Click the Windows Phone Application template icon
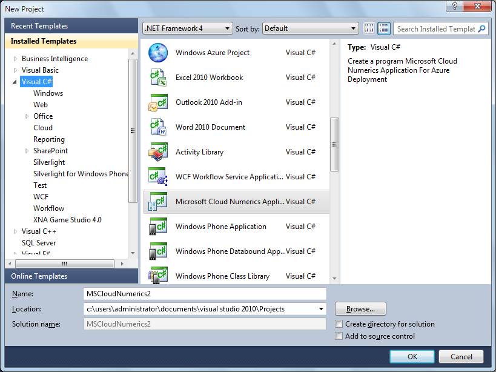496x372 pixels. pos(158,227)
